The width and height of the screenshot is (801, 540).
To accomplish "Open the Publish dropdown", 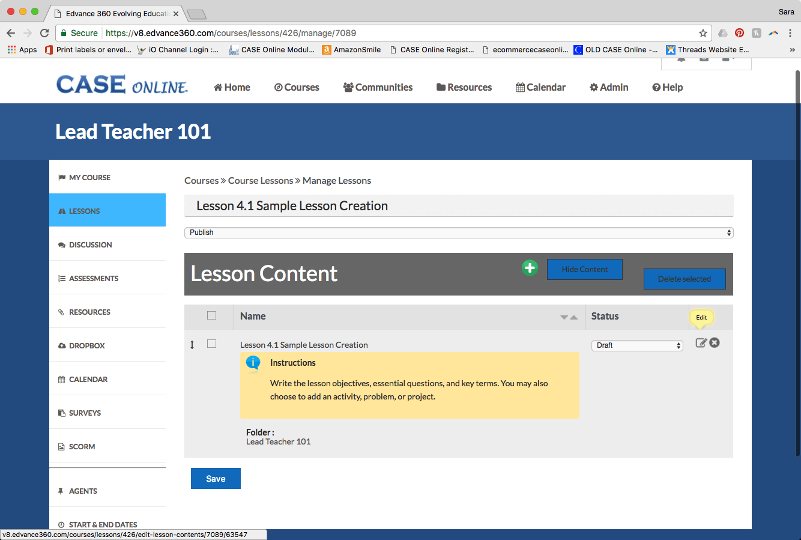I will 458,232.
